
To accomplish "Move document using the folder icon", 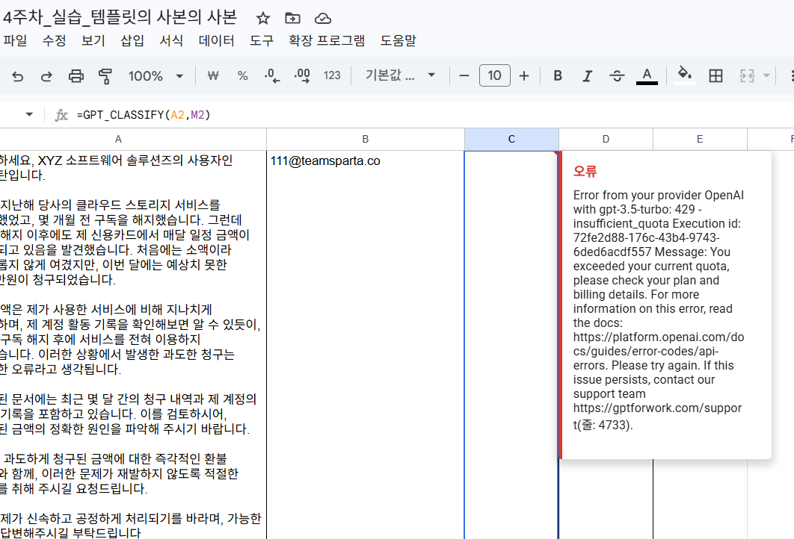I will tap(292, 19).
